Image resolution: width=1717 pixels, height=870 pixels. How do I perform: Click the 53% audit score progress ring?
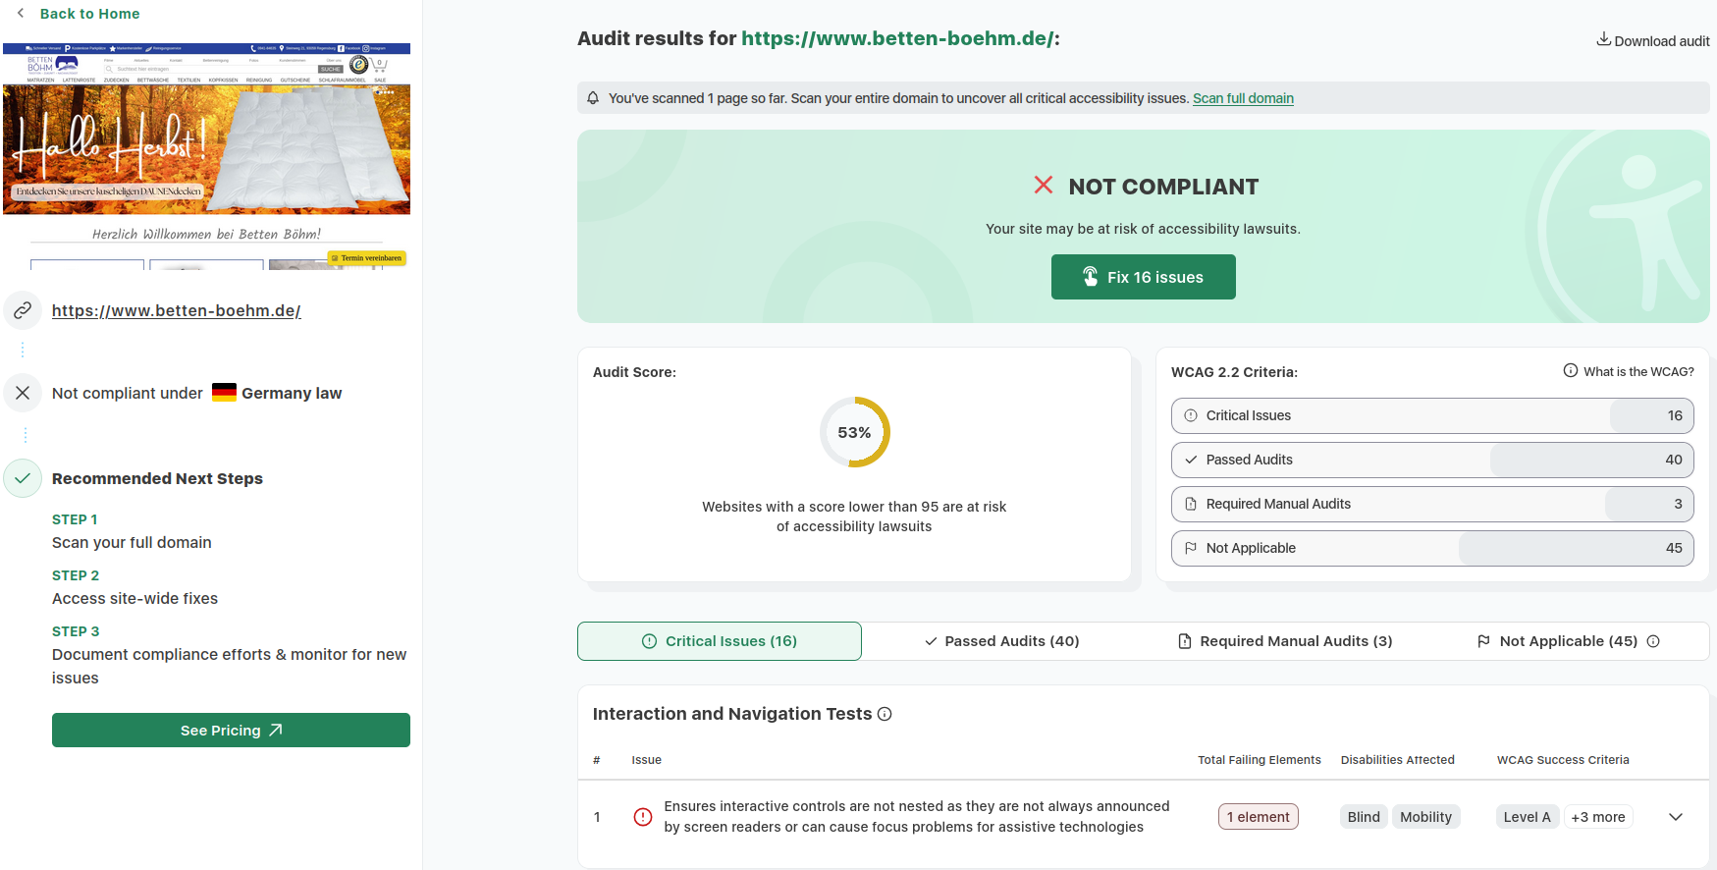click(x=854, y=432)
